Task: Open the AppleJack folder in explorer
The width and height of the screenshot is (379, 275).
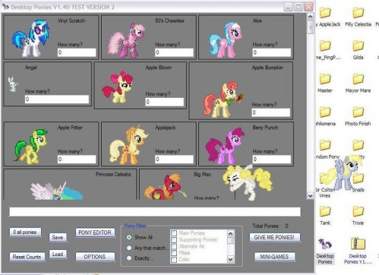Action: pos(327,16)
